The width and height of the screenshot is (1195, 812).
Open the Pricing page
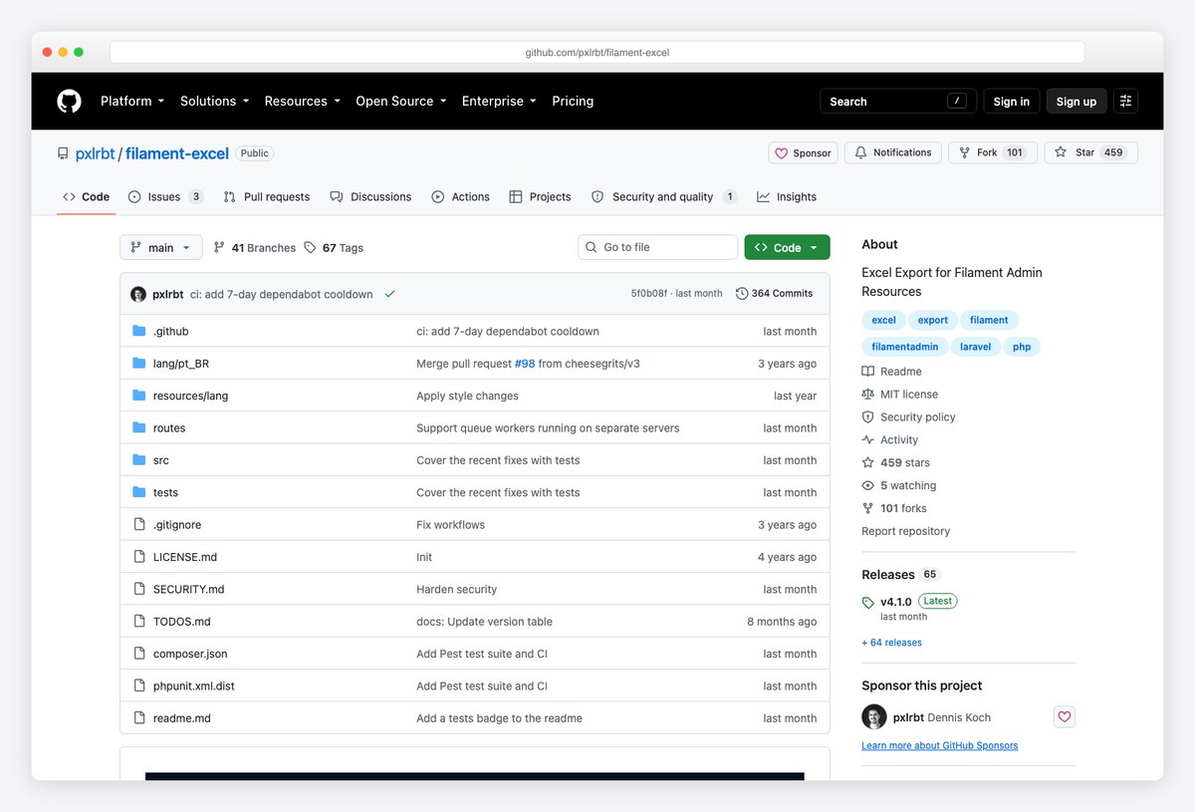(573, 101)
